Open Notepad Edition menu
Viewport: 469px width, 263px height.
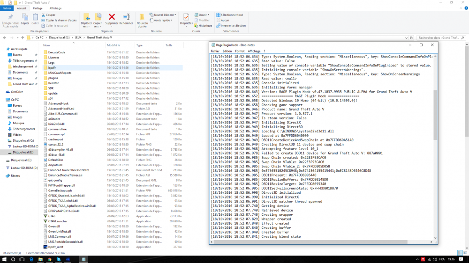(x=227, y=51)
